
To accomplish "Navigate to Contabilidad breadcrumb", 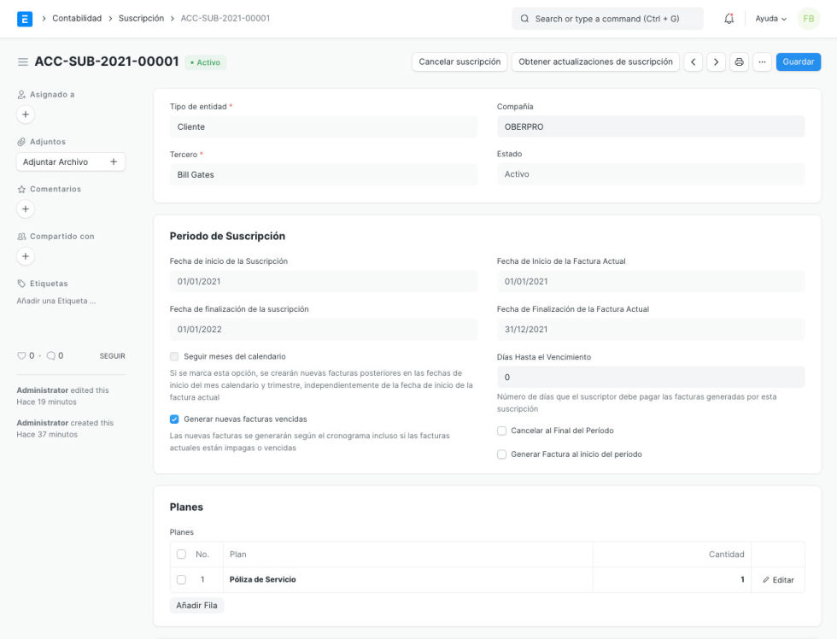I will click(77, 18).
